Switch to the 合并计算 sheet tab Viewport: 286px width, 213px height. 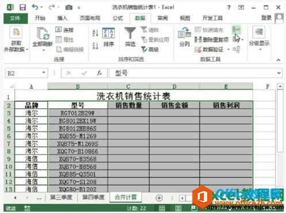click(126, 197)
